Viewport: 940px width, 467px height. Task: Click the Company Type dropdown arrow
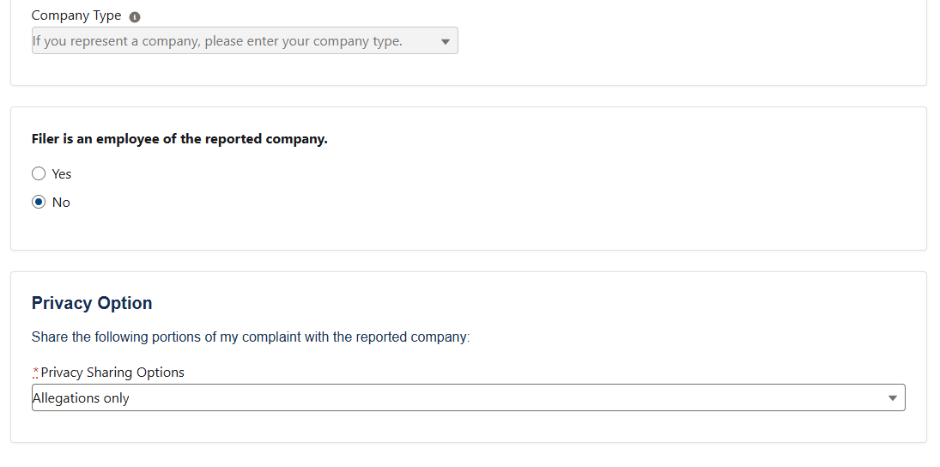point(445,41)
